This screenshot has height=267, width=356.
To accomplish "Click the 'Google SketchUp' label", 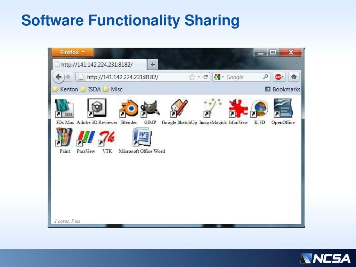I will (x=179, y=122).
